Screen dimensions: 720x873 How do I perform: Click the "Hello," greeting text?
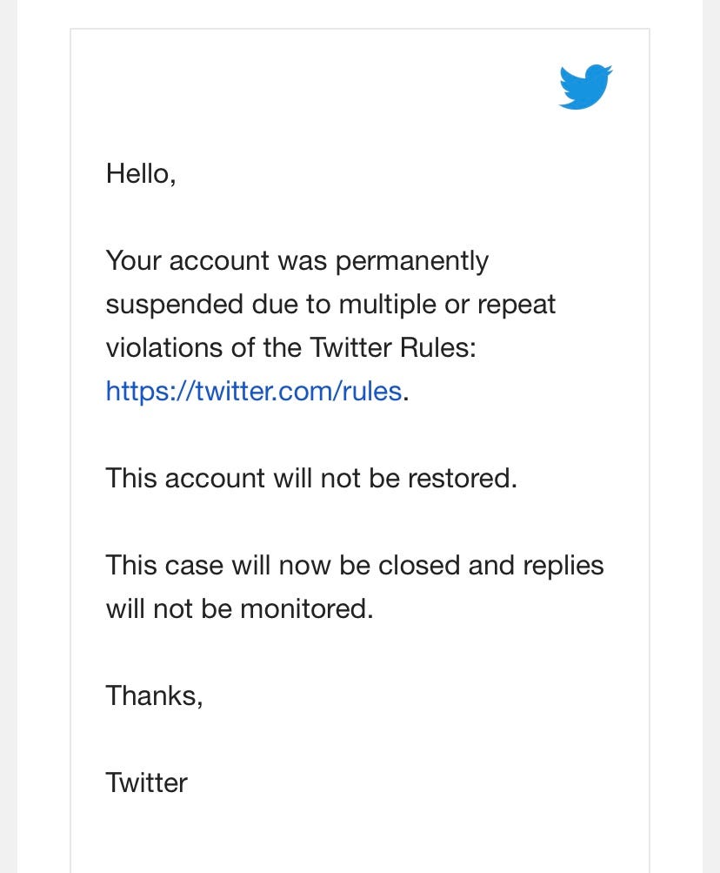click(x=141, y=173)
